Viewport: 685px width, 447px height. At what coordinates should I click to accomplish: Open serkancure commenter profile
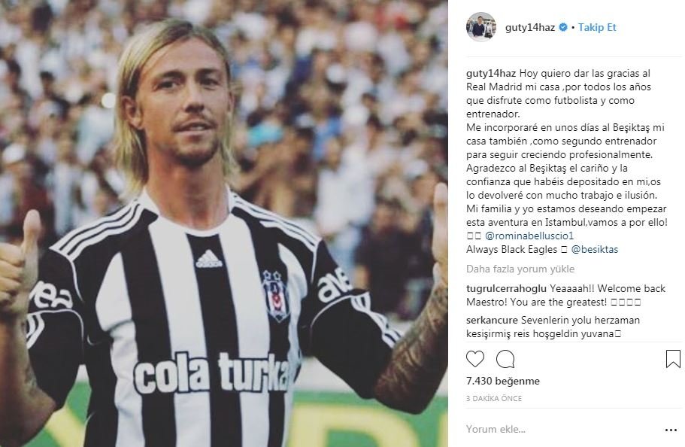pyautogui.click(x=492, y=320)
